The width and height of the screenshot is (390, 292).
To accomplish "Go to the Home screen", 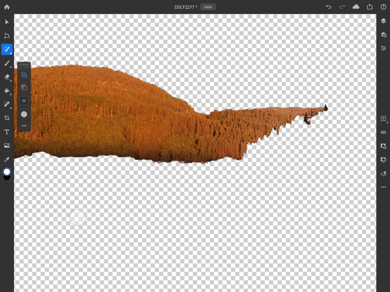I will 7,7.
